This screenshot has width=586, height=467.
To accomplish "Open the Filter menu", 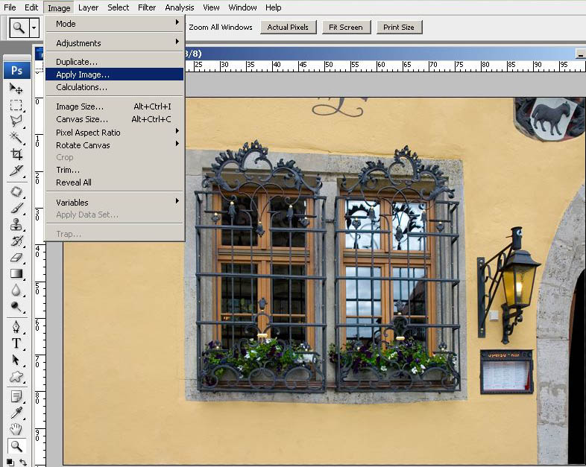I will 147,7.
